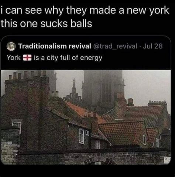
Task: Click the word 'York' in quoted tweet
Action: coord(14,58)
